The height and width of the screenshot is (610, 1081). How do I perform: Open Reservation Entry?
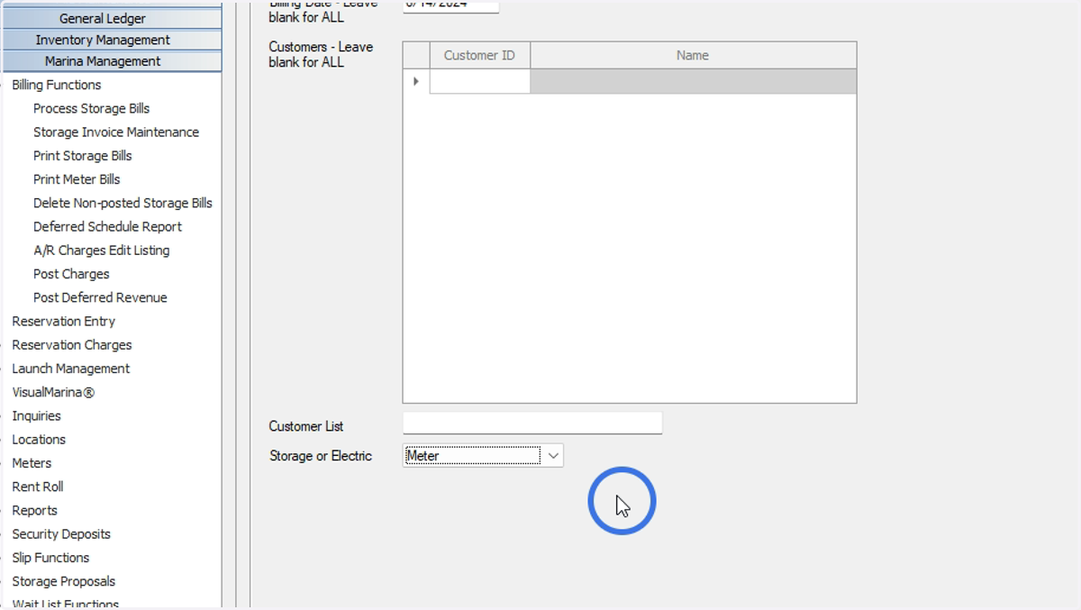tap(63, 321)
